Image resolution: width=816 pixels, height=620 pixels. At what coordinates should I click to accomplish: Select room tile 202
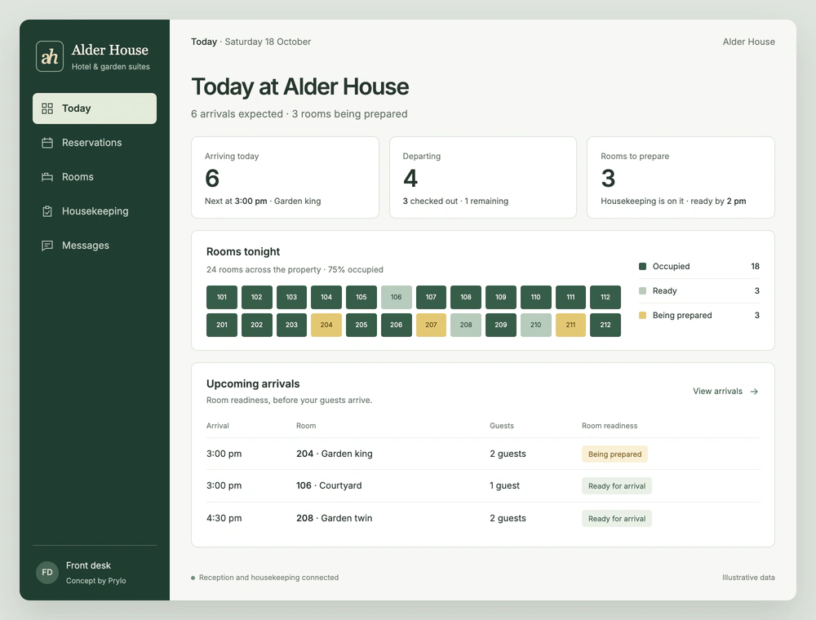[256, 325]
